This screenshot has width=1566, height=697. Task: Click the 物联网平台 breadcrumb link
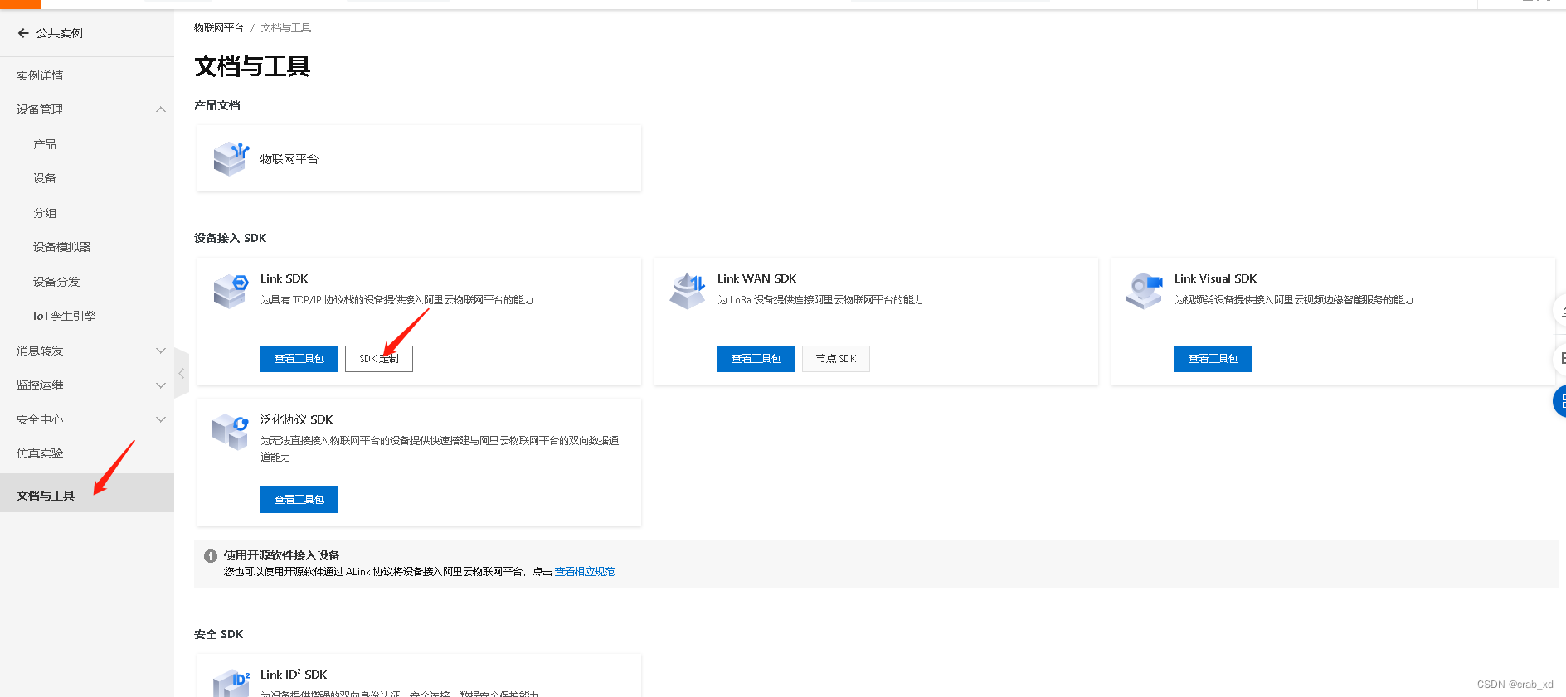point(219,28)
